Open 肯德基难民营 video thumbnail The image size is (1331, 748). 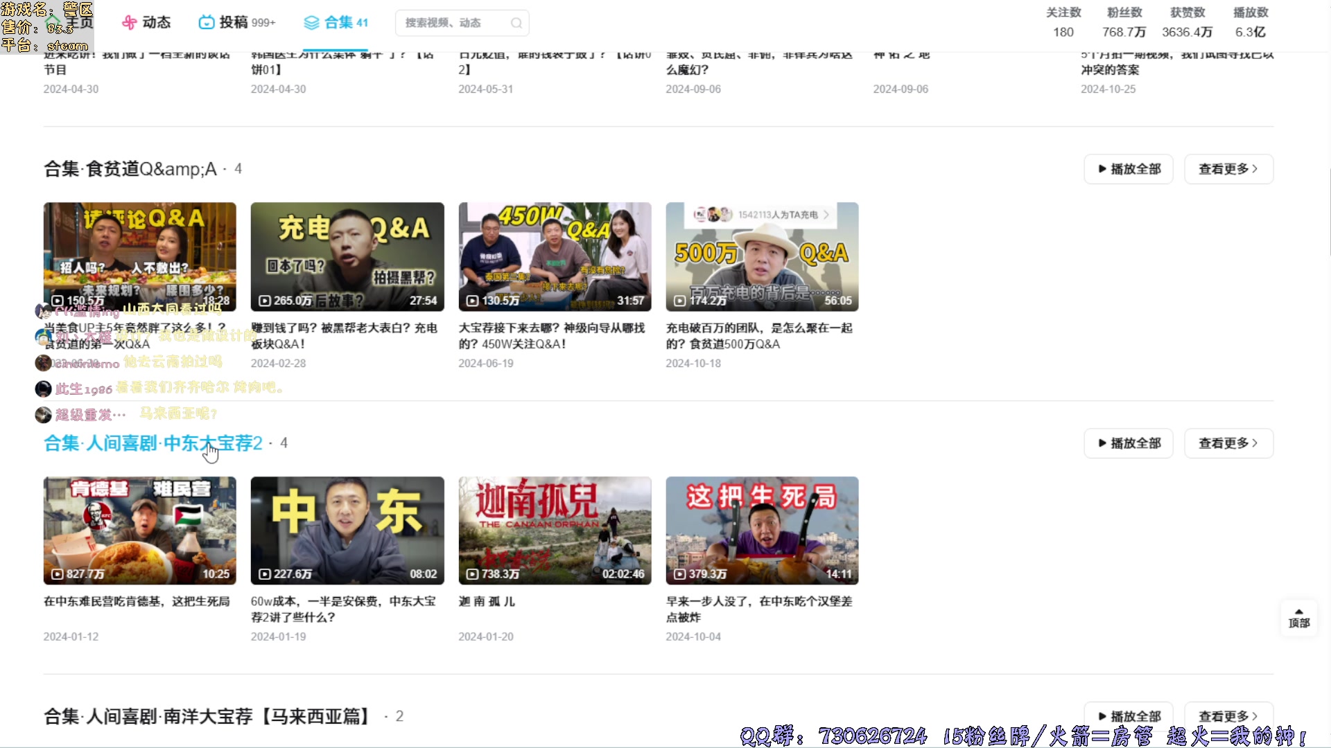[x=139, y=531]
